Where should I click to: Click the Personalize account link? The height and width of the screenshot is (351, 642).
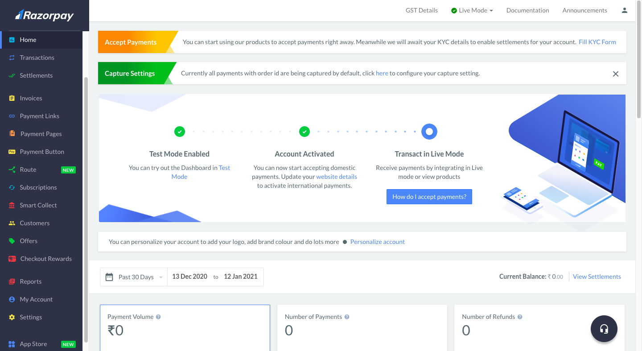click(377, 241)
